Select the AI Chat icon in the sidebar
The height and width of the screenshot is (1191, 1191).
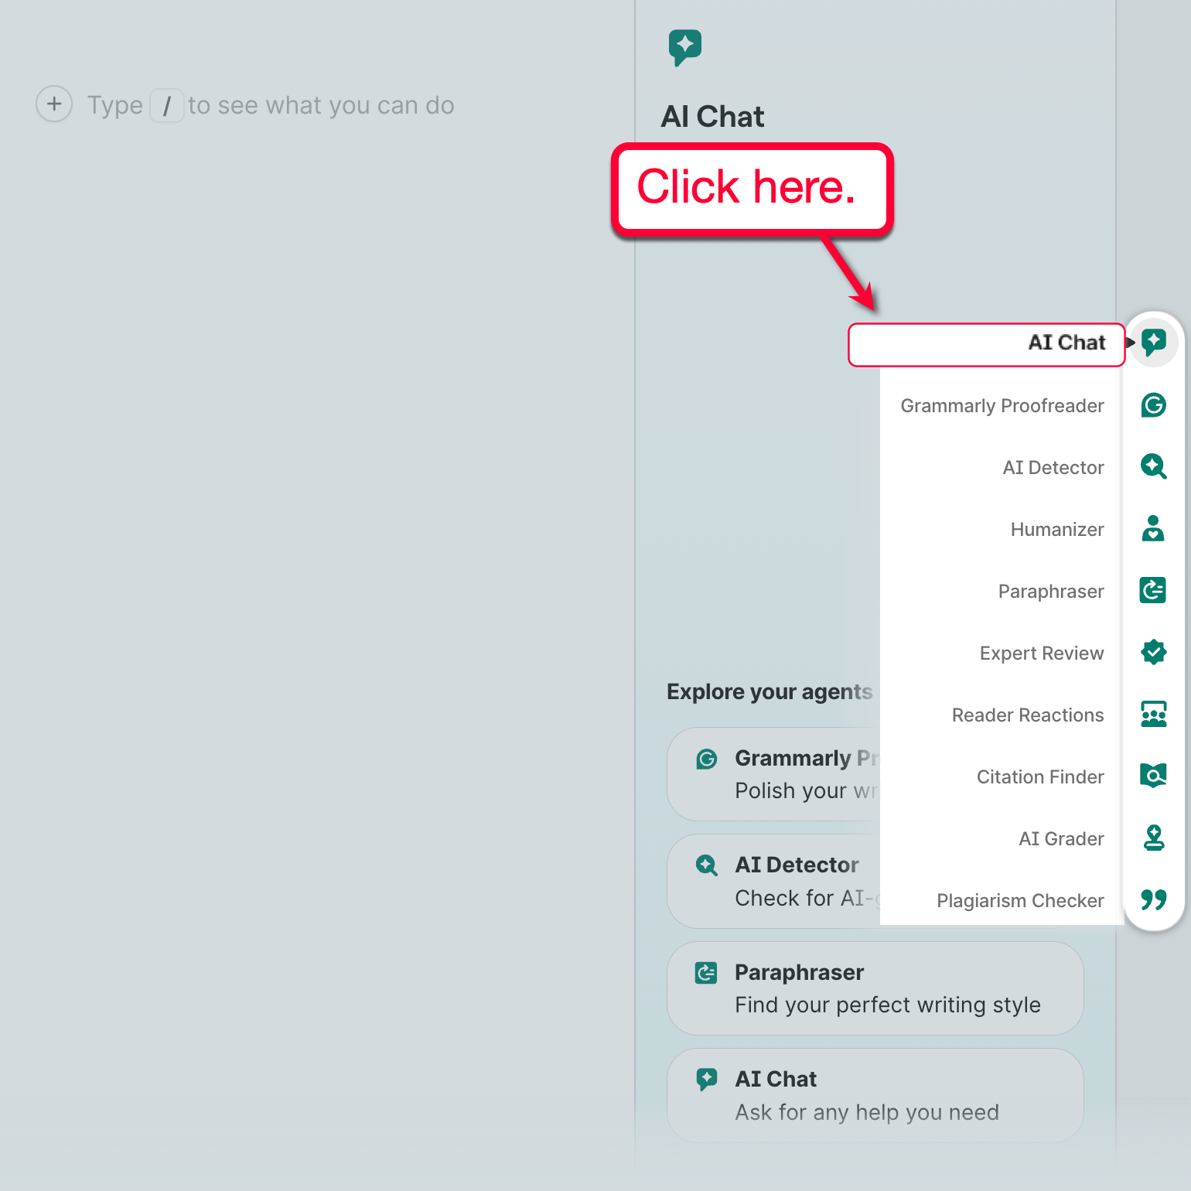click(x=1153, y=342)
